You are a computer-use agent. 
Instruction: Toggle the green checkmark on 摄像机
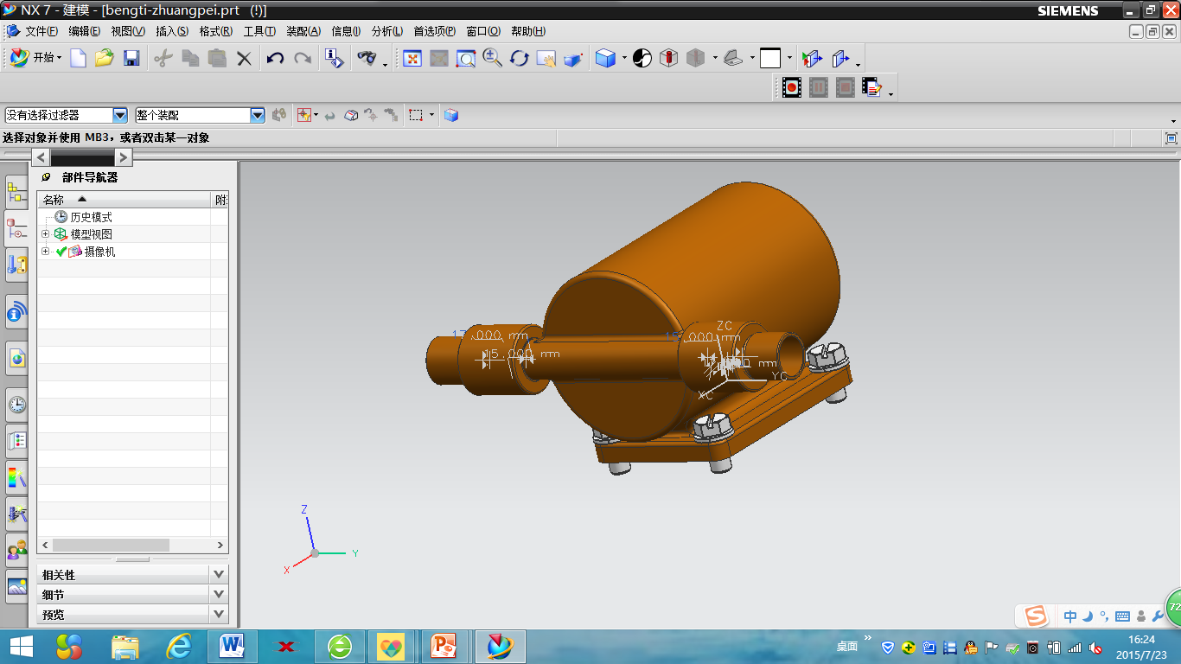pos(61,252)
